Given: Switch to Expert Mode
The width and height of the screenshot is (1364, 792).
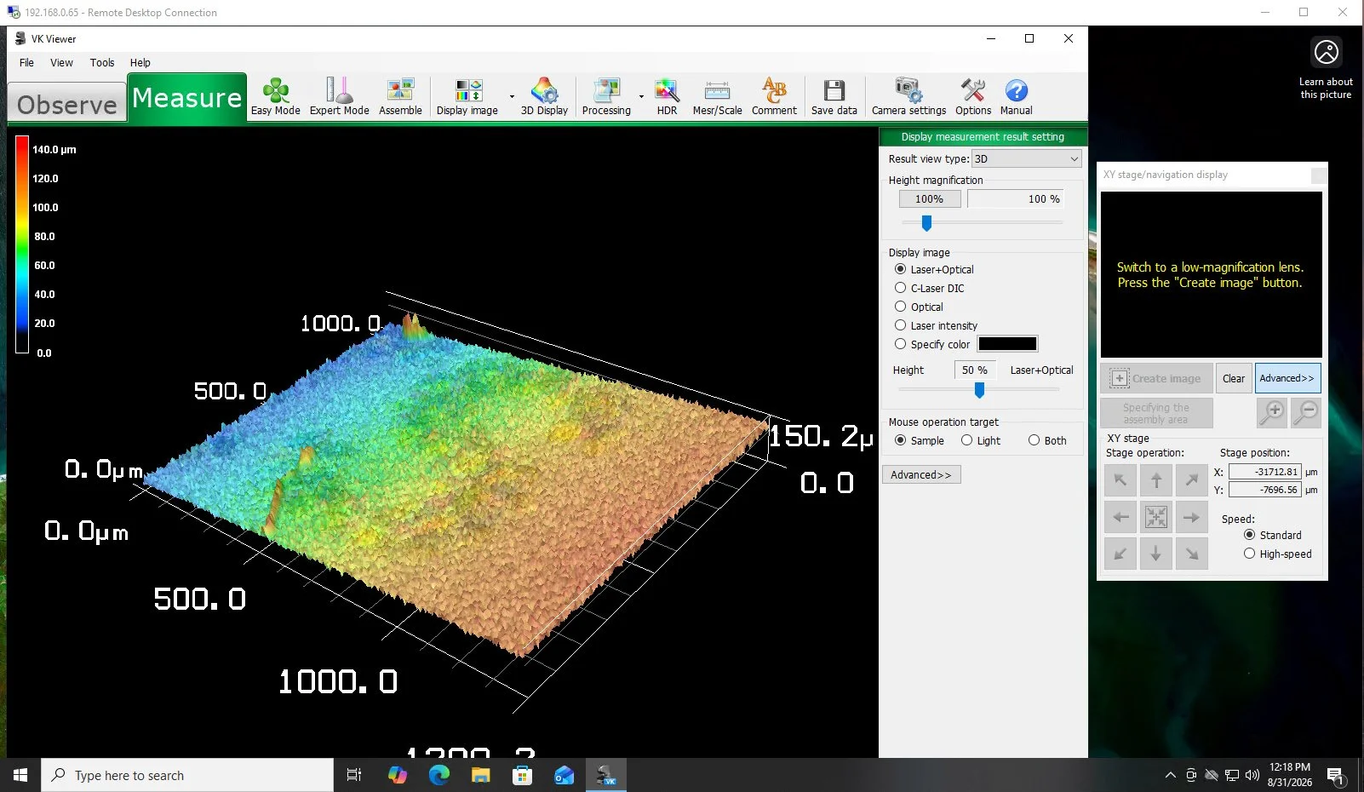Looking at the screenshot, I should 339,97.
